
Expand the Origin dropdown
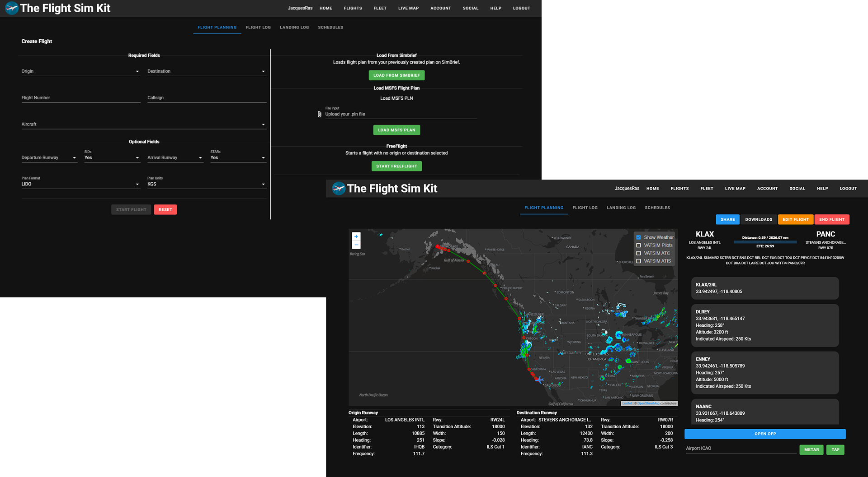coord(81,71)
